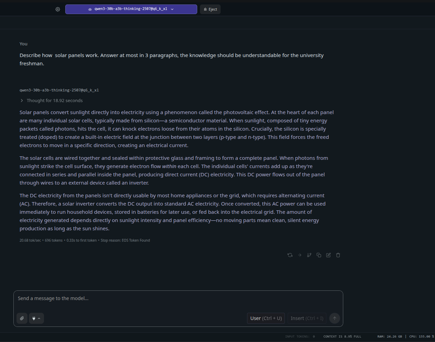Regenerate the assistant response
Viewport: 435px width, 342px height.
pos(290,255)
